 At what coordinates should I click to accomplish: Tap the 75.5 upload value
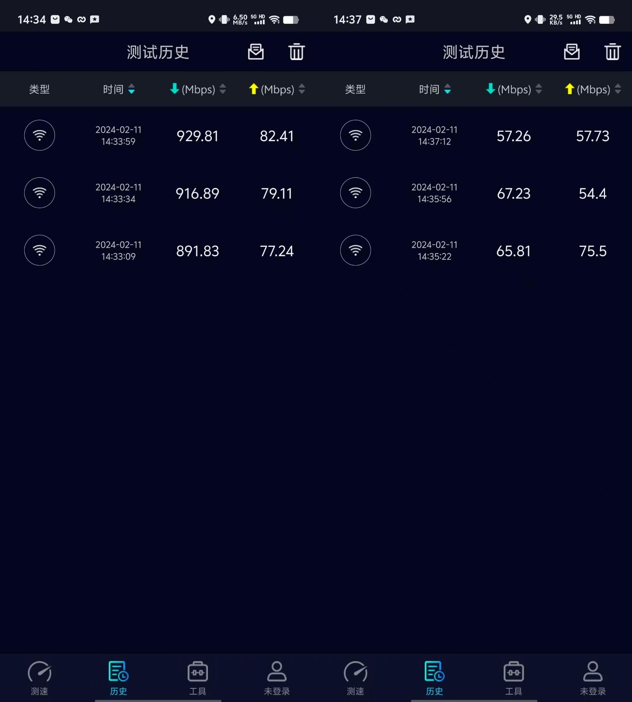[593, 251]
